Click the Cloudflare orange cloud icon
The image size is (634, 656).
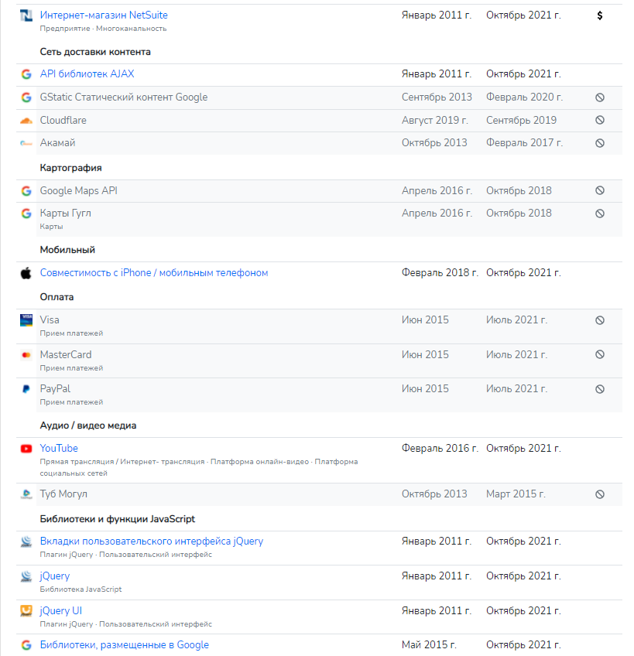[26, 121]
